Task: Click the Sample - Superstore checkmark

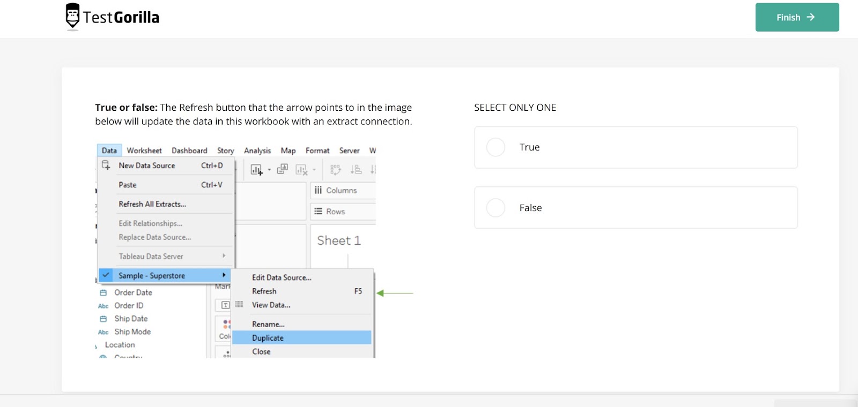Action: point(106,275)
